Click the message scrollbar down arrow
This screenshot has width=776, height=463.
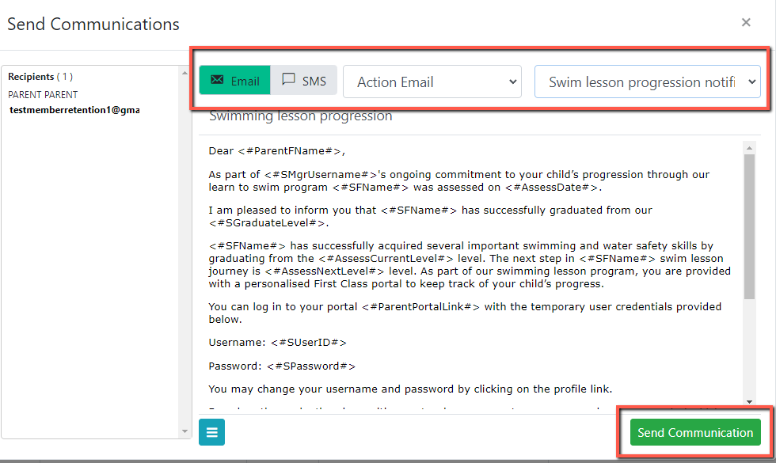pos(749,402)
